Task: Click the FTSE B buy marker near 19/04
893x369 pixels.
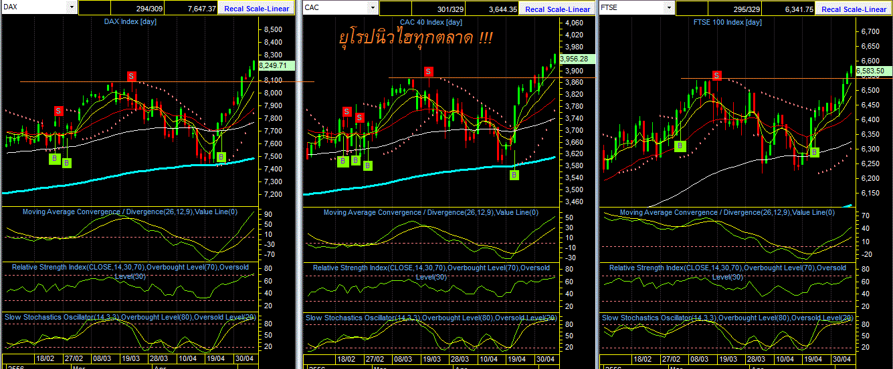Action: (815, 152)
